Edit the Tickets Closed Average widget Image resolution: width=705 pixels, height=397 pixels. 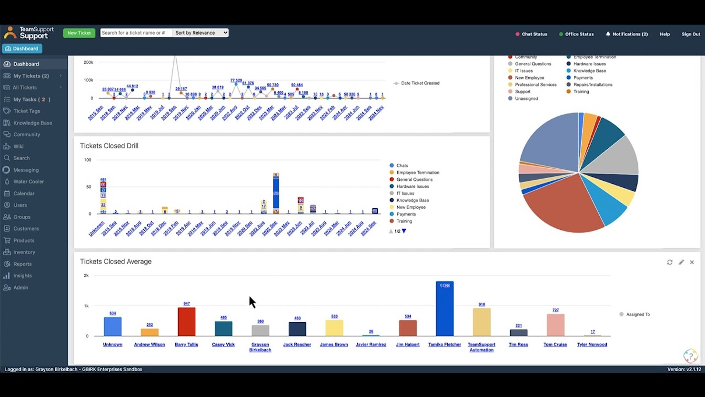pos(681,262)
